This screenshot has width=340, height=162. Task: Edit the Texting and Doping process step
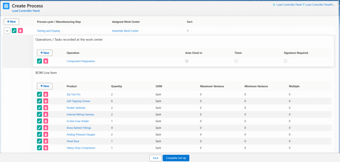click(14, 31)
